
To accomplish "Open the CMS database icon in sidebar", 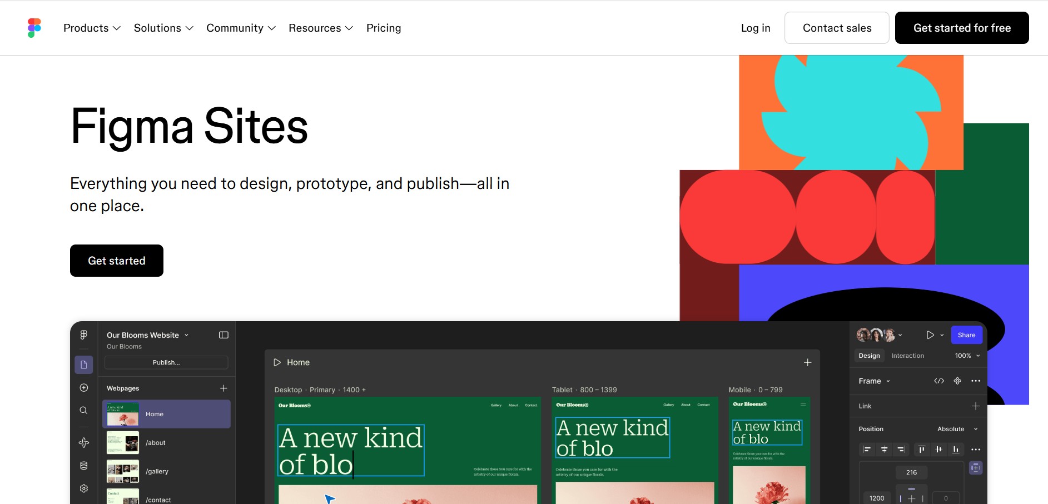I will click(x=83, y=466).
